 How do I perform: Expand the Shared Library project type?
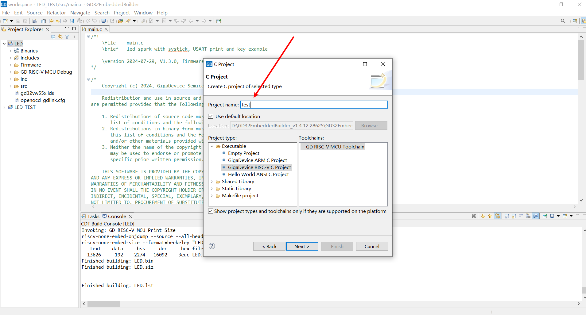click(212, 182)
